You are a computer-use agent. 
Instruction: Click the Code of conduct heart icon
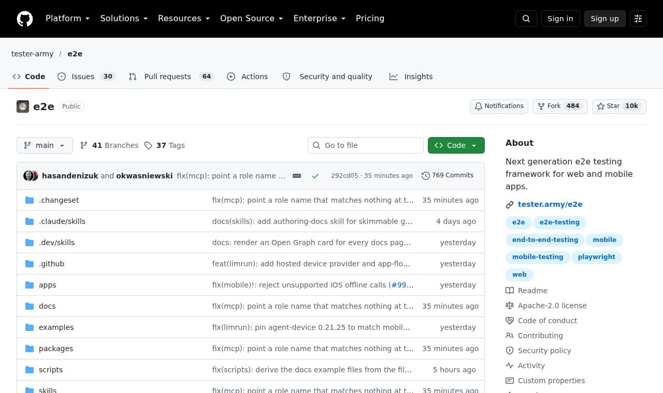tap(510, 321)
